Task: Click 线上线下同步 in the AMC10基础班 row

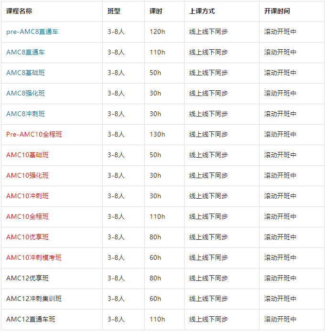Action: pyautogui.click(x=208, y=155)
